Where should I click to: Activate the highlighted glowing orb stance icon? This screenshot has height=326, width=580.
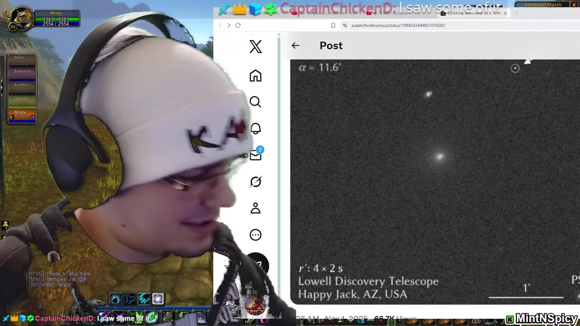[158, 299]
